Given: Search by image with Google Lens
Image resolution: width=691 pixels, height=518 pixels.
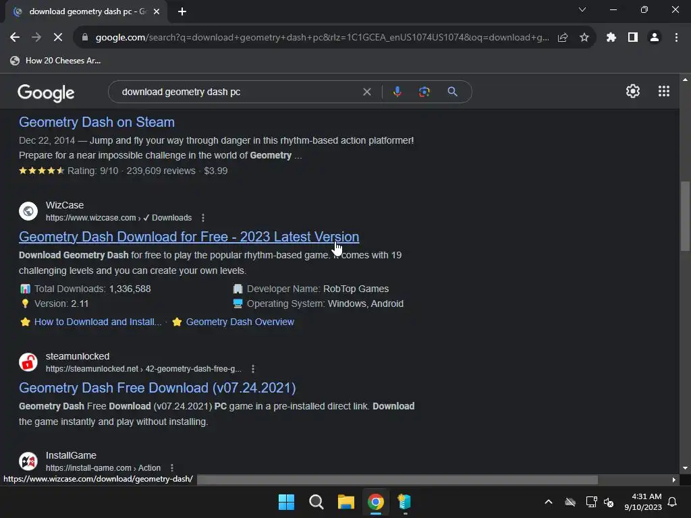Looking at the screenshot, I should pos(424,92).
